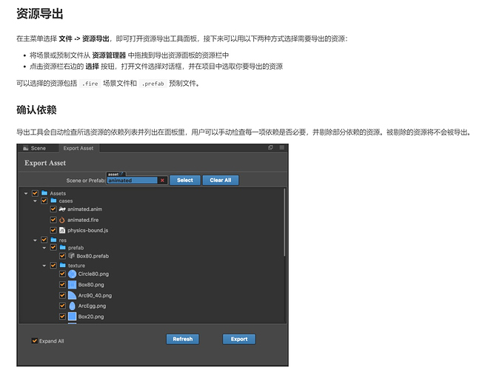The width and height of the screenshot is (485, 370).
Task: Click the Scene or Prefab asset field
Action: [133, 181]
